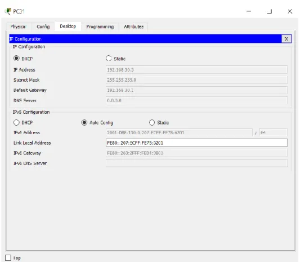
Task: Click the Default Gateway field
Action: (x=196, y=90)
